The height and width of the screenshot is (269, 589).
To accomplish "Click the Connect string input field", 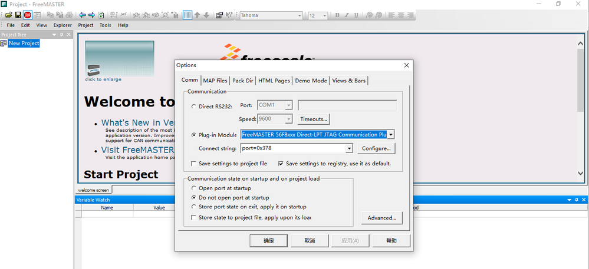I will pyautogui.click(x=292, y=148).
